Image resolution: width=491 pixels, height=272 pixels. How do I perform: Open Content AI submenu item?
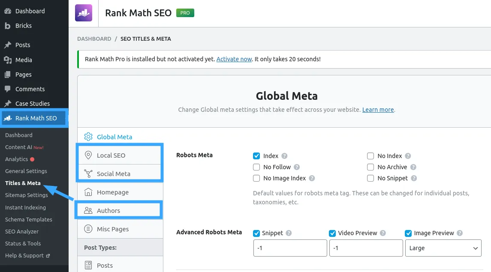point(24,147)
